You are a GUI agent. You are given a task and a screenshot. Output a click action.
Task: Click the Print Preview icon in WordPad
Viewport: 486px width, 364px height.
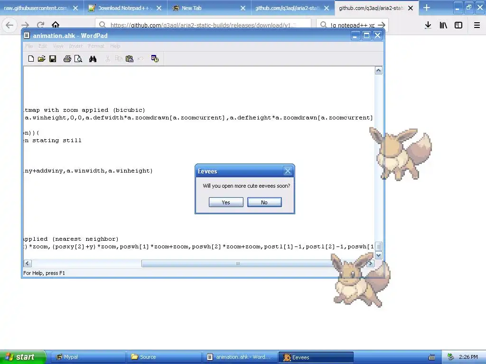[78, 59]
